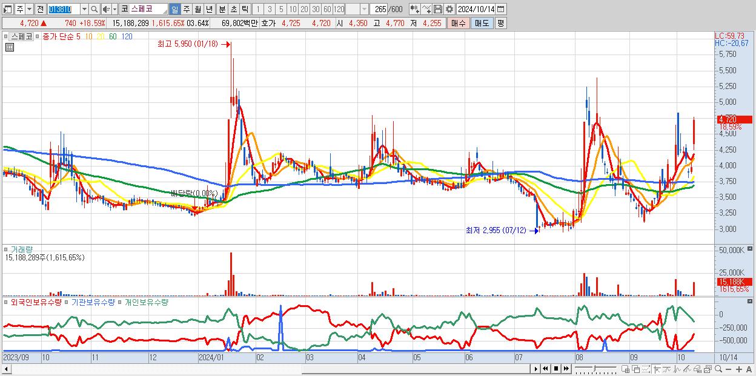The width and height of the screenshot is (756, 376).
Task: Click the add candlestick indicator icon
Action: (414, 9)
